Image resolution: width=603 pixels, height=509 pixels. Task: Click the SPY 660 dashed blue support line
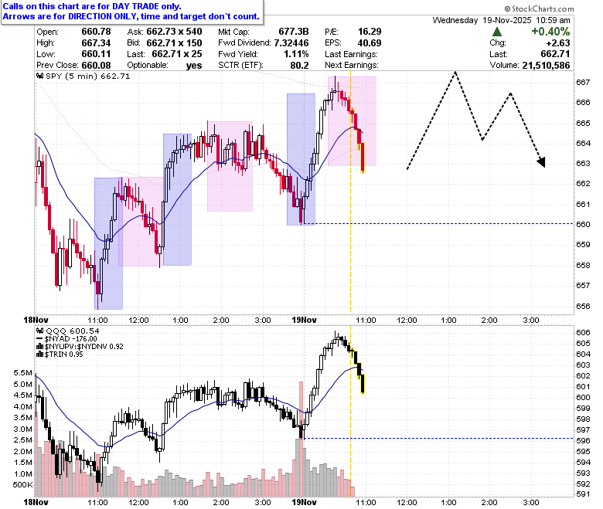click(438, 223)
